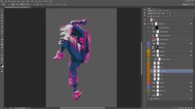Click the background color swatch
Image resolution: width=195 pixels, height=109 pixels.
point(3,66)
